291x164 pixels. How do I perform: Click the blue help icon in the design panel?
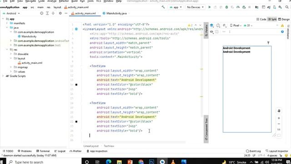pos(282,31)
